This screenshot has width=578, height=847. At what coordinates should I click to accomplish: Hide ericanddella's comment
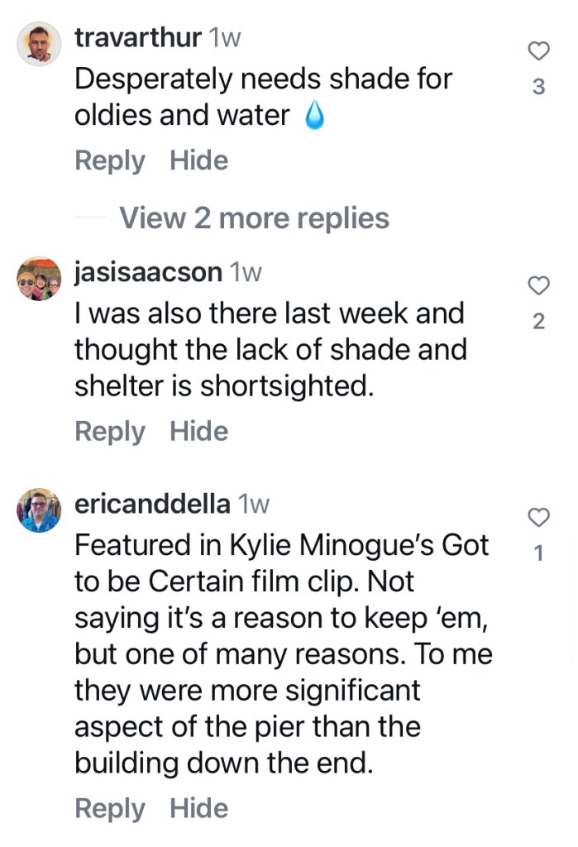pyautogui.click(x=198, y=808)
